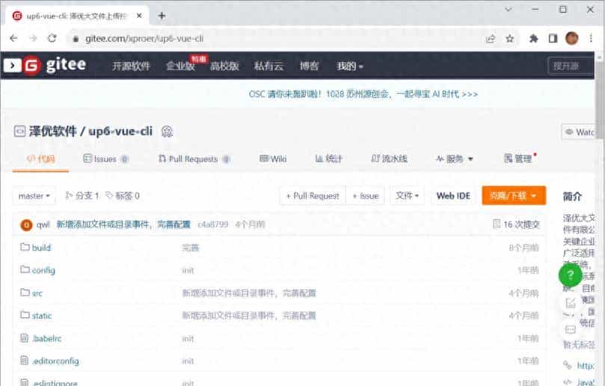Open the .editorconfig file
This screenshot has height=386, width=605.
click(x=55, y=361)
